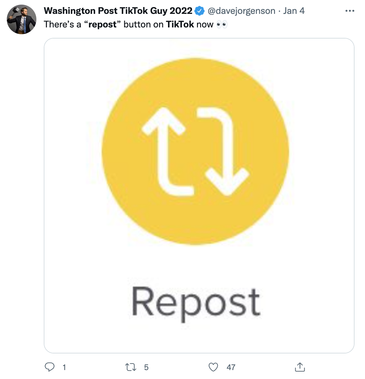The image size is (365, 379).
Task: Like the tweet with the heart icon
Action: point(213,367)
